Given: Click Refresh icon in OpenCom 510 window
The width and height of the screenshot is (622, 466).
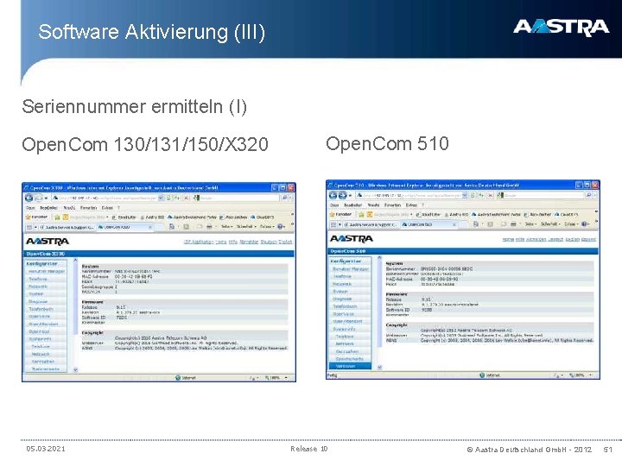Looking at the screenshot, I should pos(481,195).
